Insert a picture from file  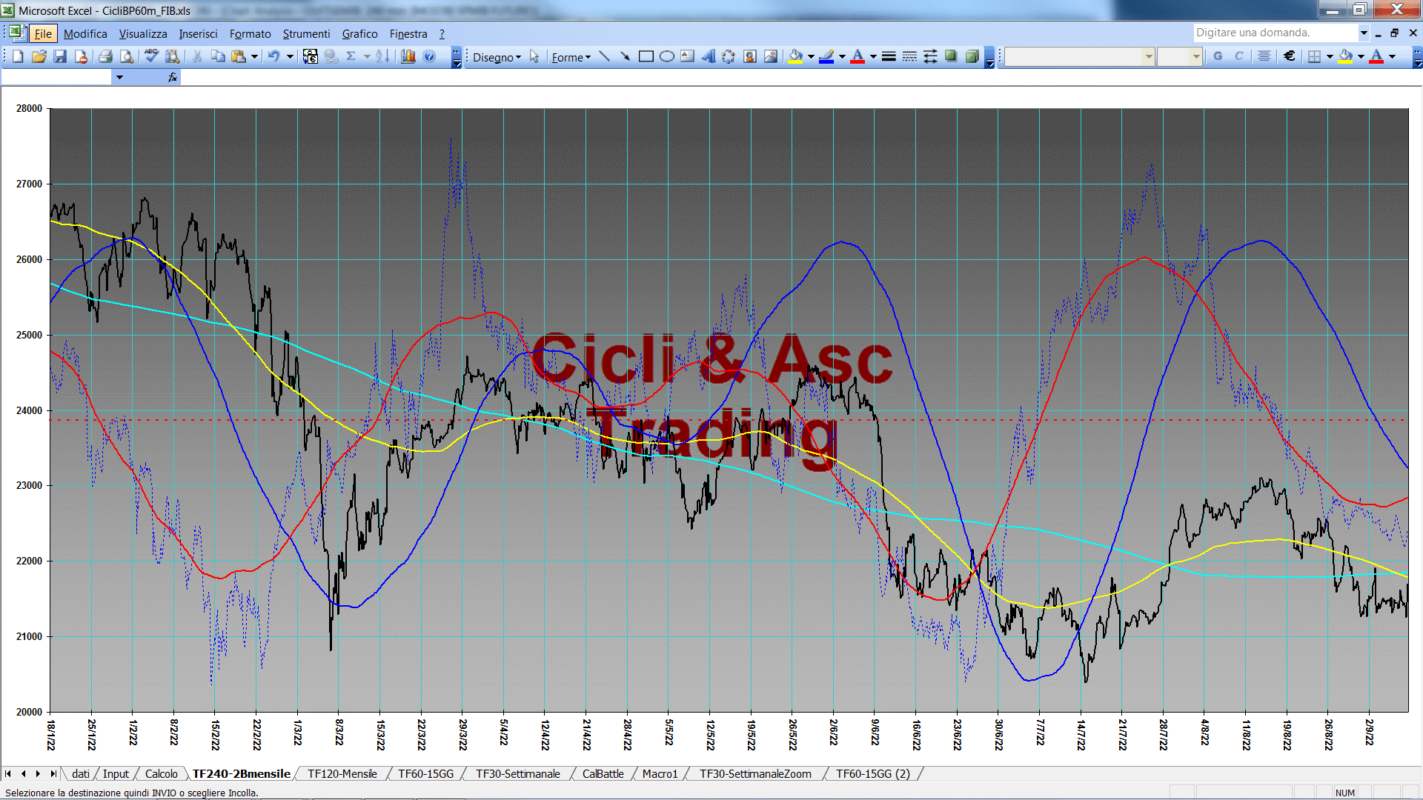771,56
